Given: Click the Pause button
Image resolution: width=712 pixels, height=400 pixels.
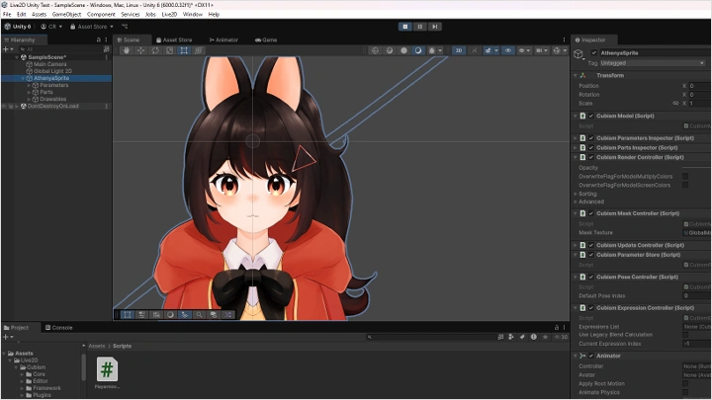Looking at the screenshot, I should coord(420,27).
